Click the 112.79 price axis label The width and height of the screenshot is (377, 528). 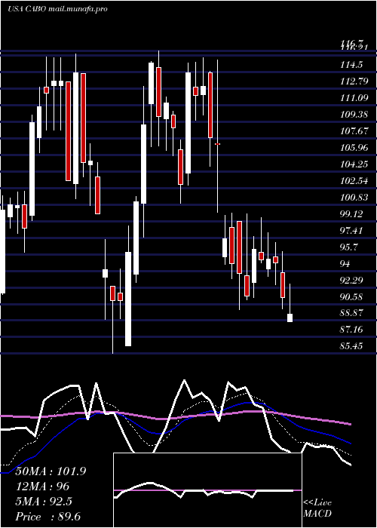[354, 81]
